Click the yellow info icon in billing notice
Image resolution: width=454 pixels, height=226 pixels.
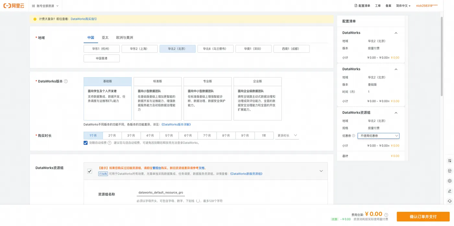tap(35, 19)
